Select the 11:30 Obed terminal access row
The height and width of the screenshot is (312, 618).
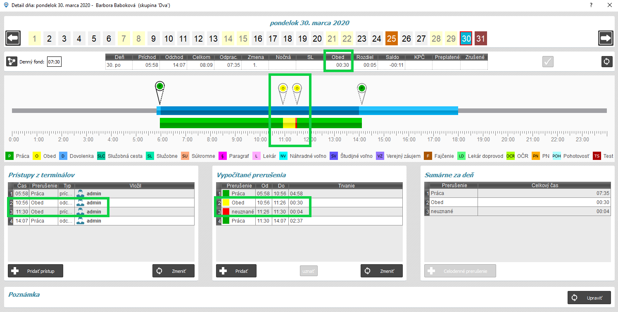tap(101, 211)
